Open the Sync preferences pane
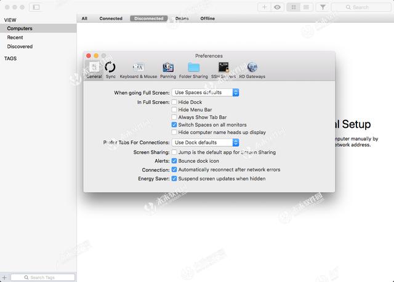The image size is (394, 282). (x=110, y=69)
